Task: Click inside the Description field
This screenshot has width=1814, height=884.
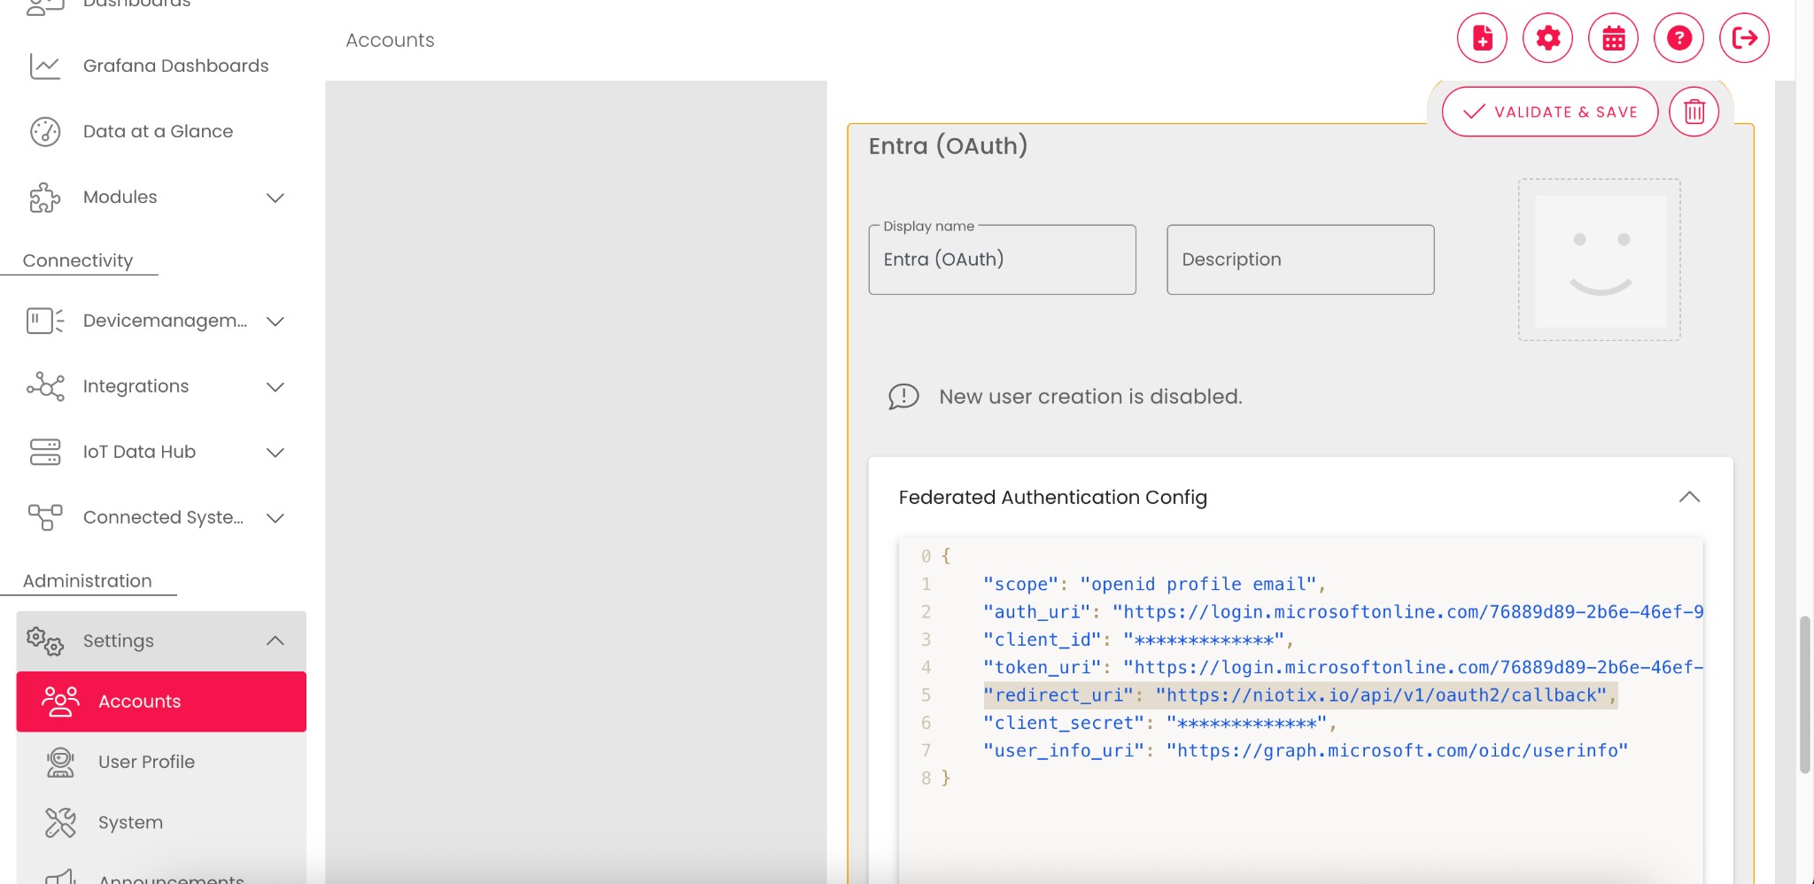Action: click(x=1298, y=259)
